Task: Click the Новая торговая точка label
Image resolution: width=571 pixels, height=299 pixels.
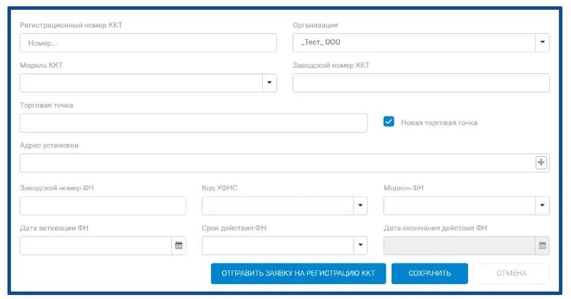Action: tap(439, 123)
